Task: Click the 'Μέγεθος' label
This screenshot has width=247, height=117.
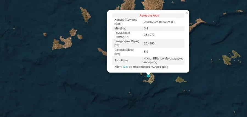Action: click(120, 29)
